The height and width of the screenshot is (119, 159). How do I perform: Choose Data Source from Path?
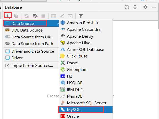click(31, 44)
